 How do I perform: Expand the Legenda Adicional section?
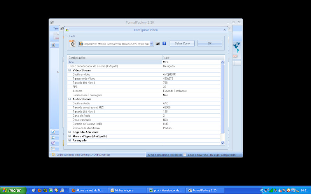(70, 132)
